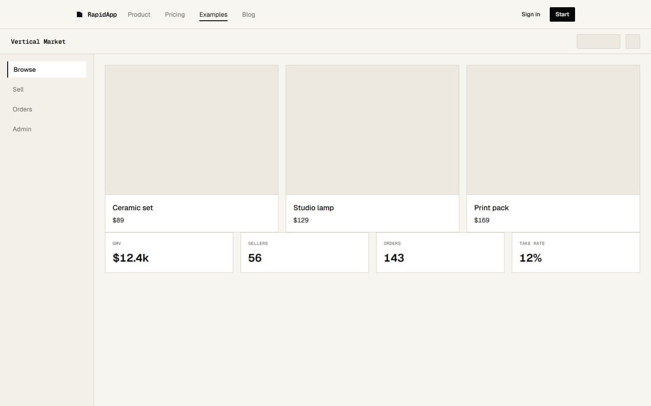Viewport: 651px width, 406px height.
Task: Open the Admin sidebar item
Action: coord(47,129)
